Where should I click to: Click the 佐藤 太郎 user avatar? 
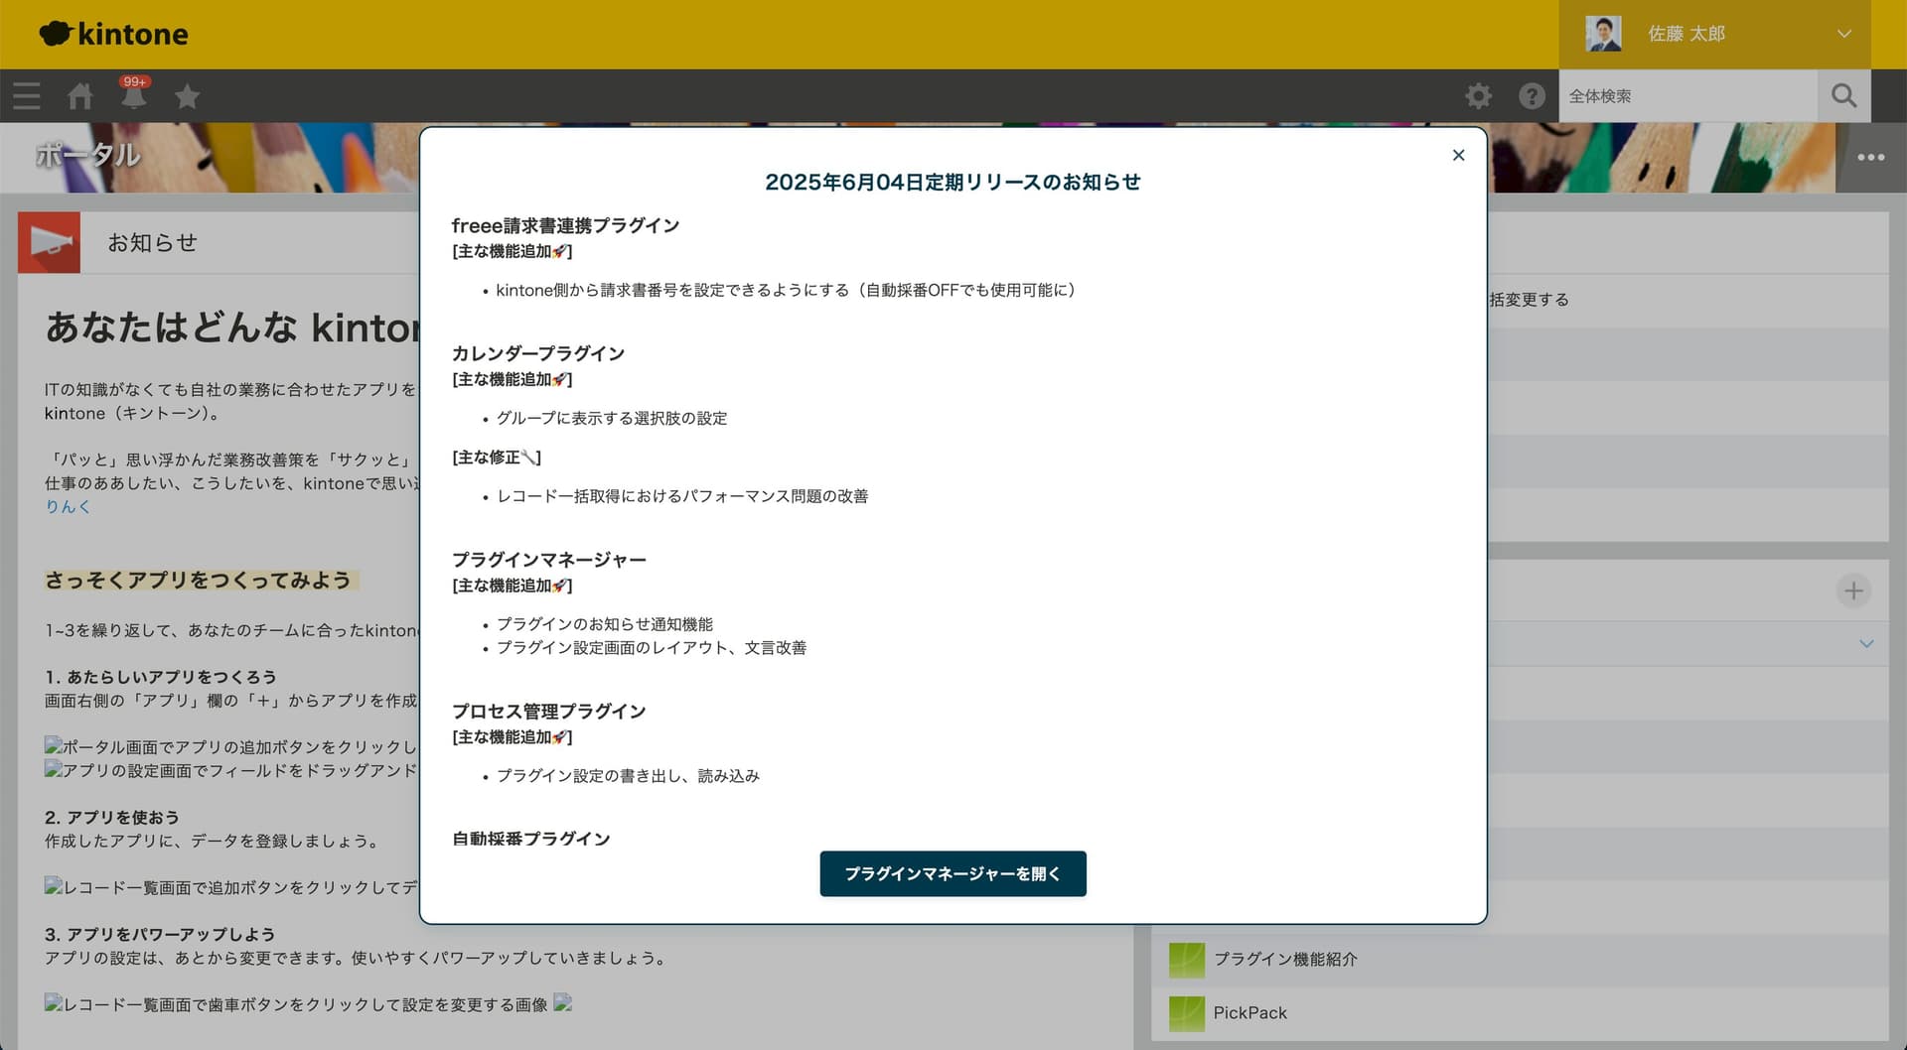[1603, 34]
